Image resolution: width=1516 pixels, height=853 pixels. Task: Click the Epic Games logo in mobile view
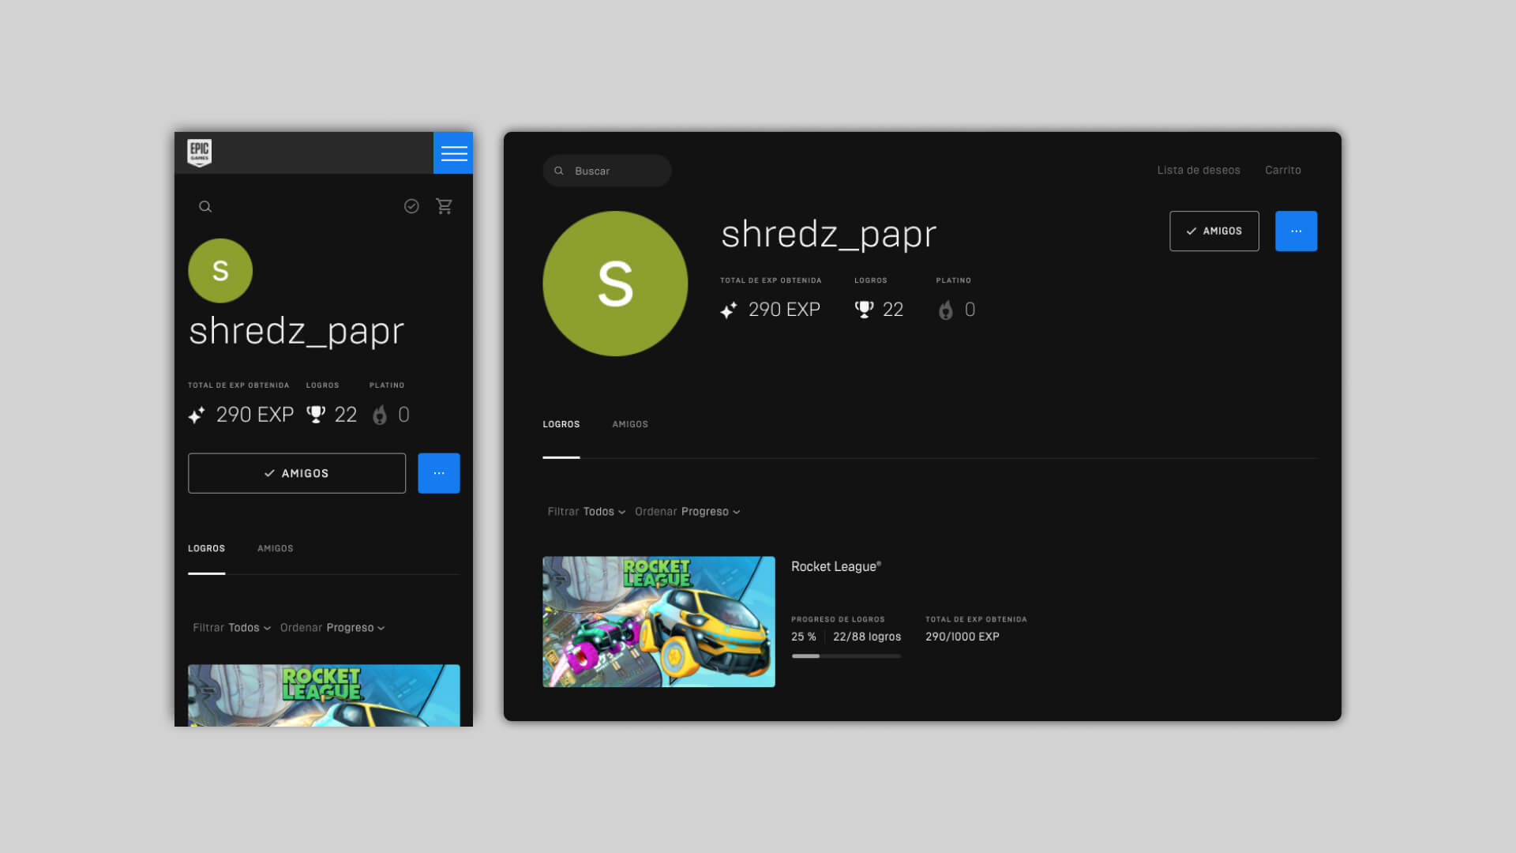(199, 153)
